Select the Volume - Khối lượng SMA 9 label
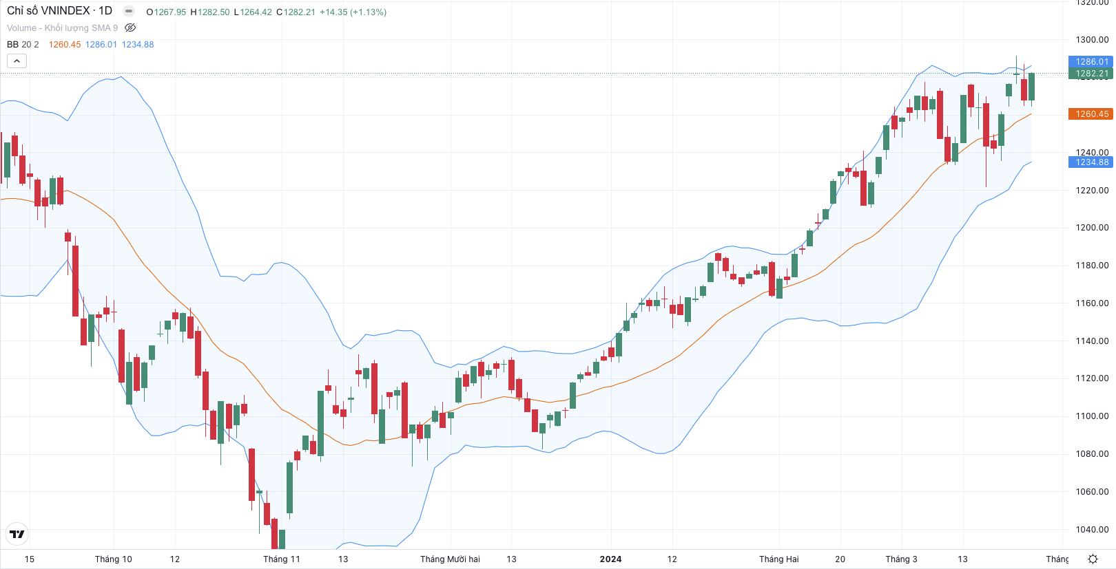The height and width of the screenshot is (569, 1116). (x=62, y=28)
